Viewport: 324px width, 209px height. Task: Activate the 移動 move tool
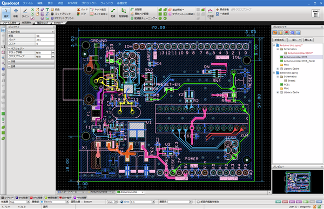tap(16, 13)
